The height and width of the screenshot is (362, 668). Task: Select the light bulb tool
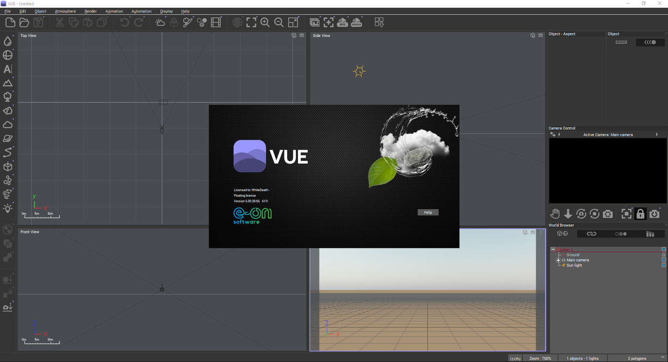coord(8,208)
